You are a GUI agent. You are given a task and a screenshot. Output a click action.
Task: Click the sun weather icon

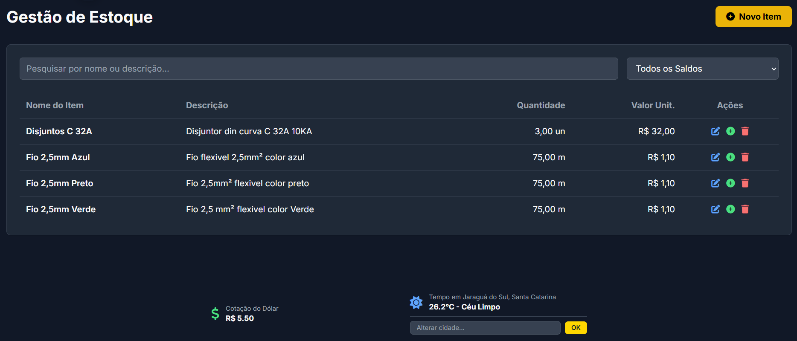tap(416, 302)
